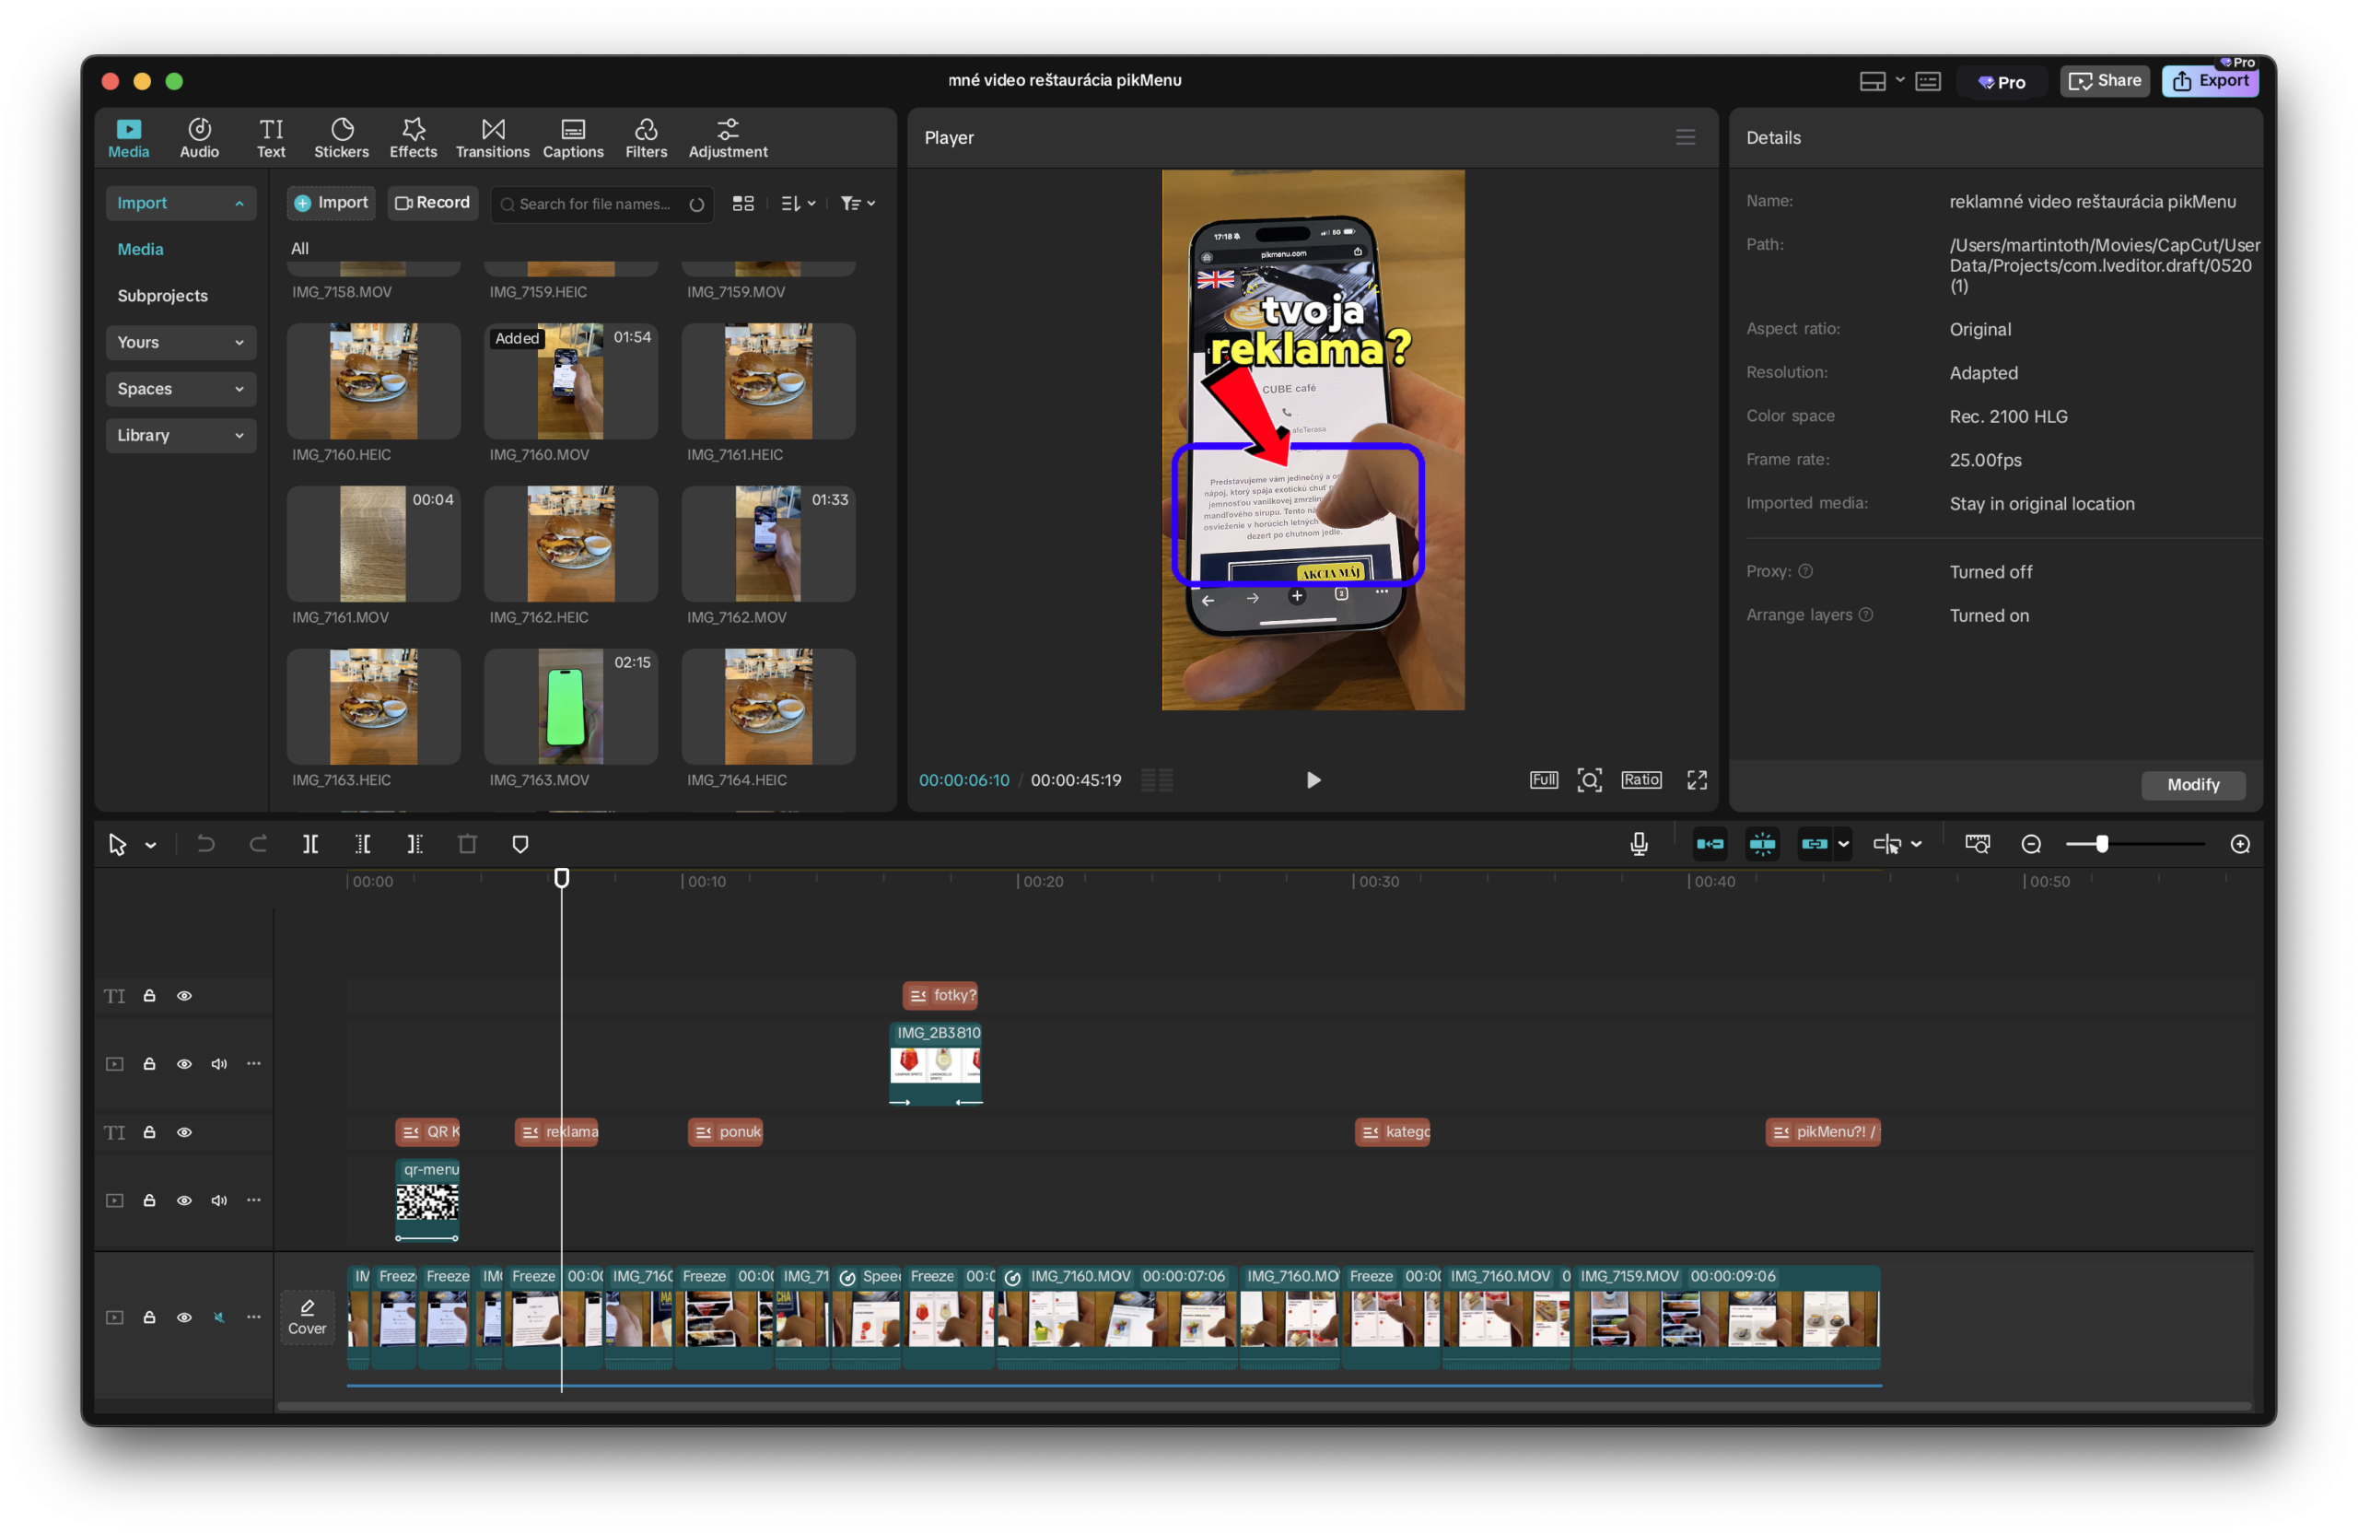Click the timeline horizontal scrollbar

(1263, 1405)
